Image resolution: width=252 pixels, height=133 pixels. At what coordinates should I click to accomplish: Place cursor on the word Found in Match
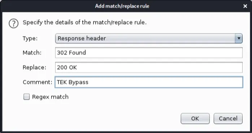[79, 53]
